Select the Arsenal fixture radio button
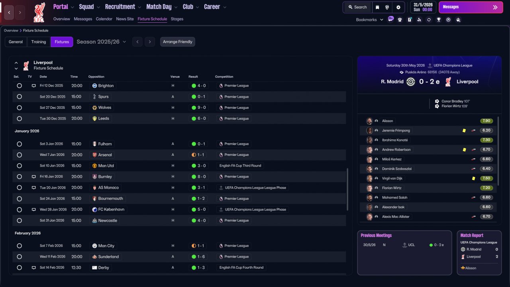Image resolution: width=510 pixels, height=287 pixels. [19, 155]
